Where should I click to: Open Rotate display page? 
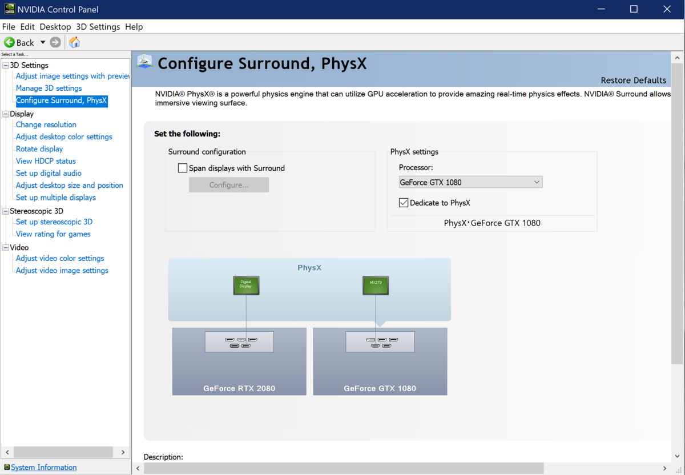(39, 149)
